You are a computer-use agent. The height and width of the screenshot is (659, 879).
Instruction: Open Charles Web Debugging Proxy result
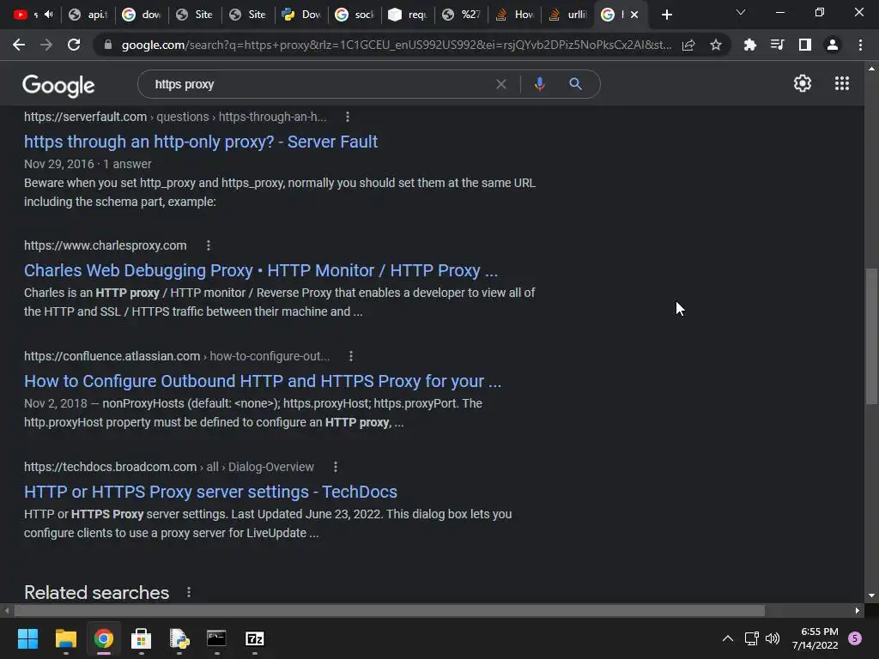click(x=261, y=270)
